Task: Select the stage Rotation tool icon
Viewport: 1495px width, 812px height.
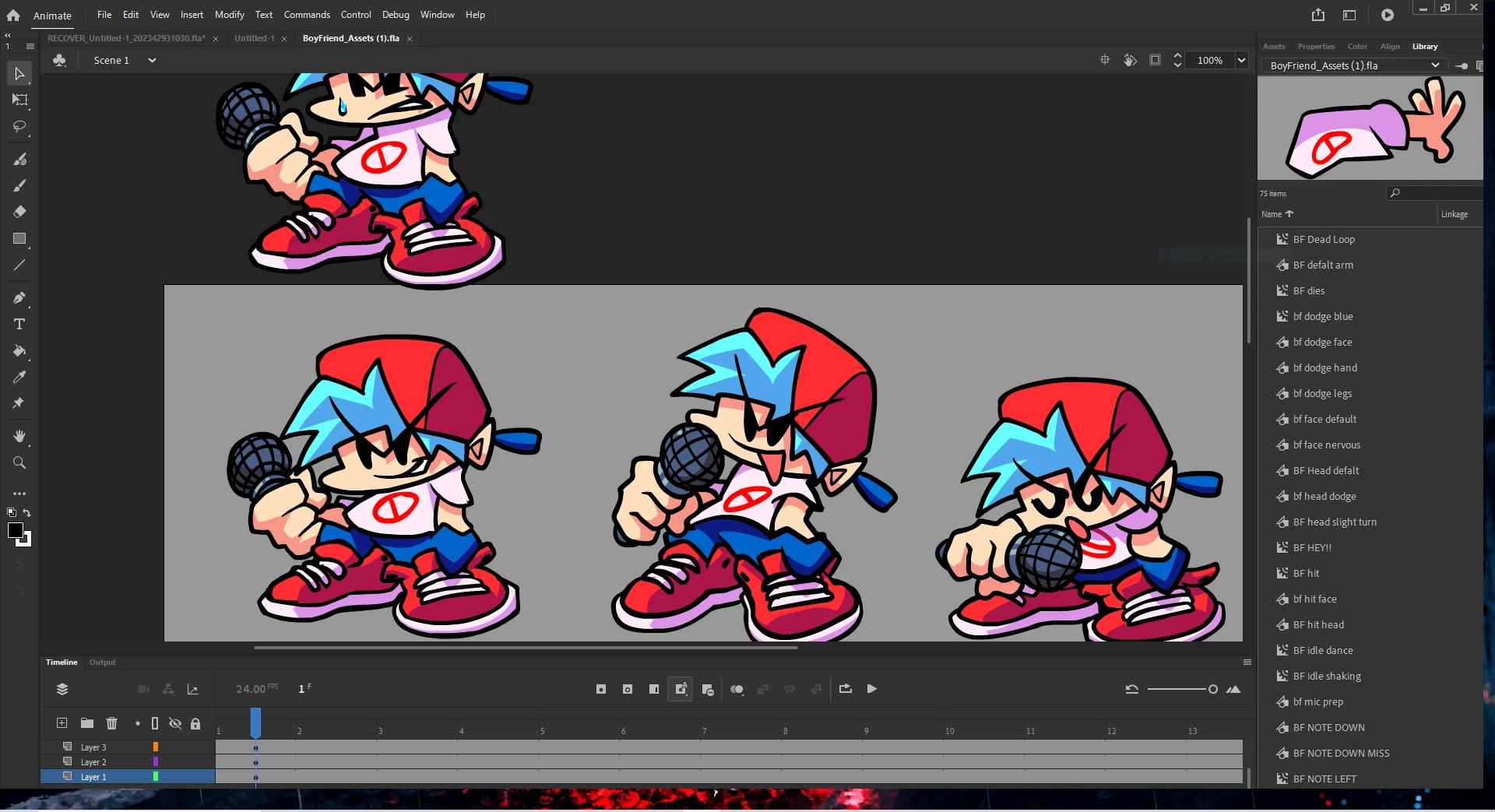Action: pos(1130,60)
